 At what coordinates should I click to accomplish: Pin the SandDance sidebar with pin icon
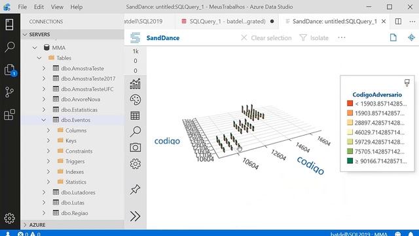click(136, 189)
